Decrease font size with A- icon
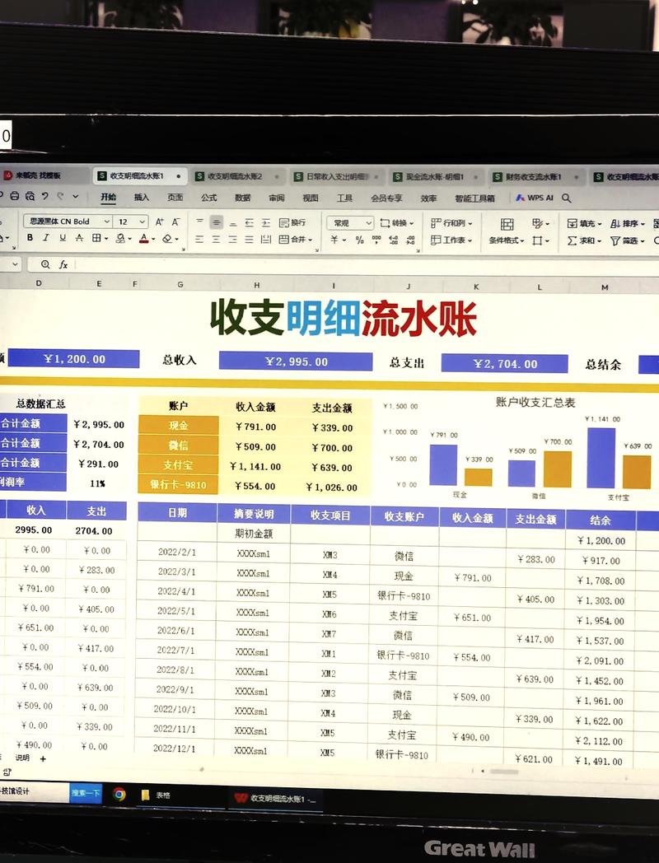Viewport: 659px width, 863px height. point(175,222)
